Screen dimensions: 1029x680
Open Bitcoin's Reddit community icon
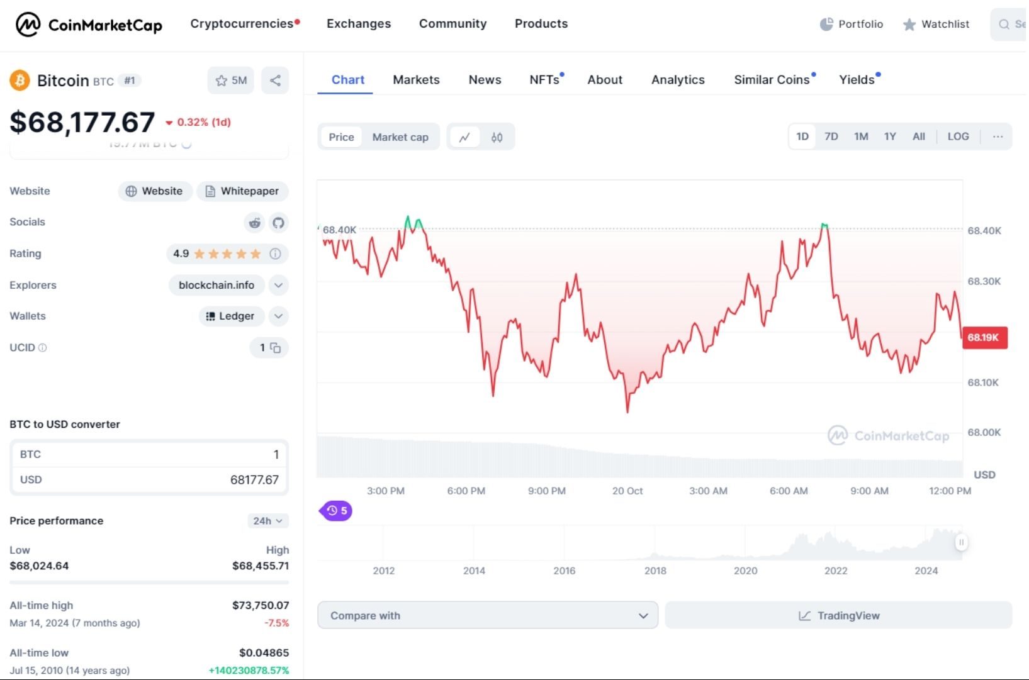click(254, 223)
